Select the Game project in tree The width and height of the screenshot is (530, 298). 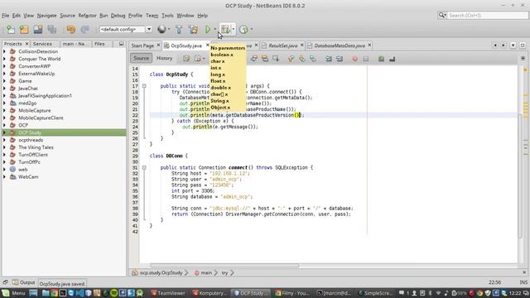(x=25, y=81)
